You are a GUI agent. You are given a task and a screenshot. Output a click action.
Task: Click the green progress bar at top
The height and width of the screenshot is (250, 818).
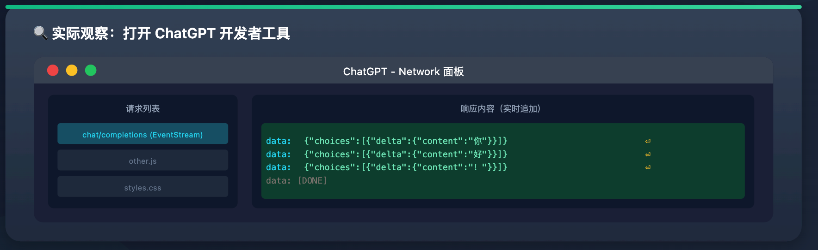click(403, 7)
